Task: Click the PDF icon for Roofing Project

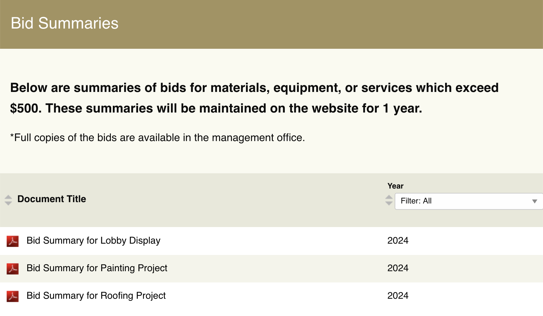Action: point(13,296)
